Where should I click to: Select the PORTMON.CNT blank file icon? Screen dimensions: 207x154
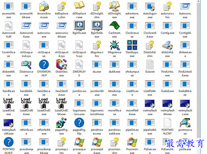(x=167, y=123)
